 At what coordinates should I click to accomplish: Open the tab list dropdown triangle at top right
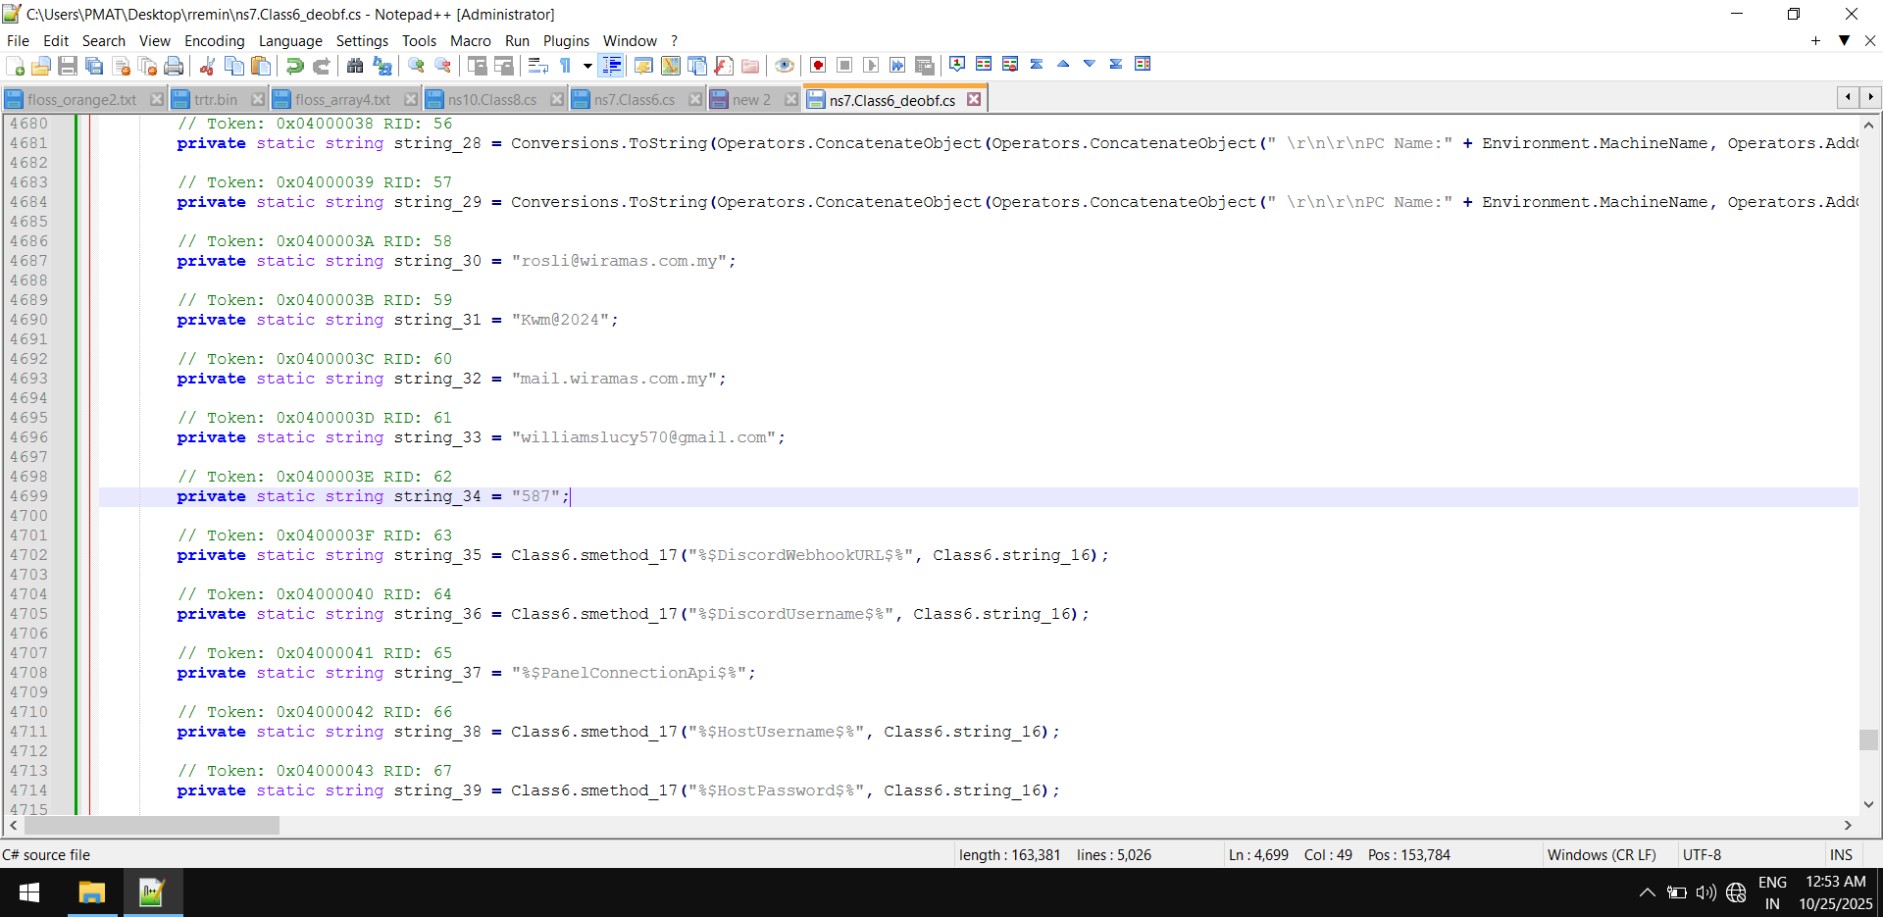(x=1844, y=40)
